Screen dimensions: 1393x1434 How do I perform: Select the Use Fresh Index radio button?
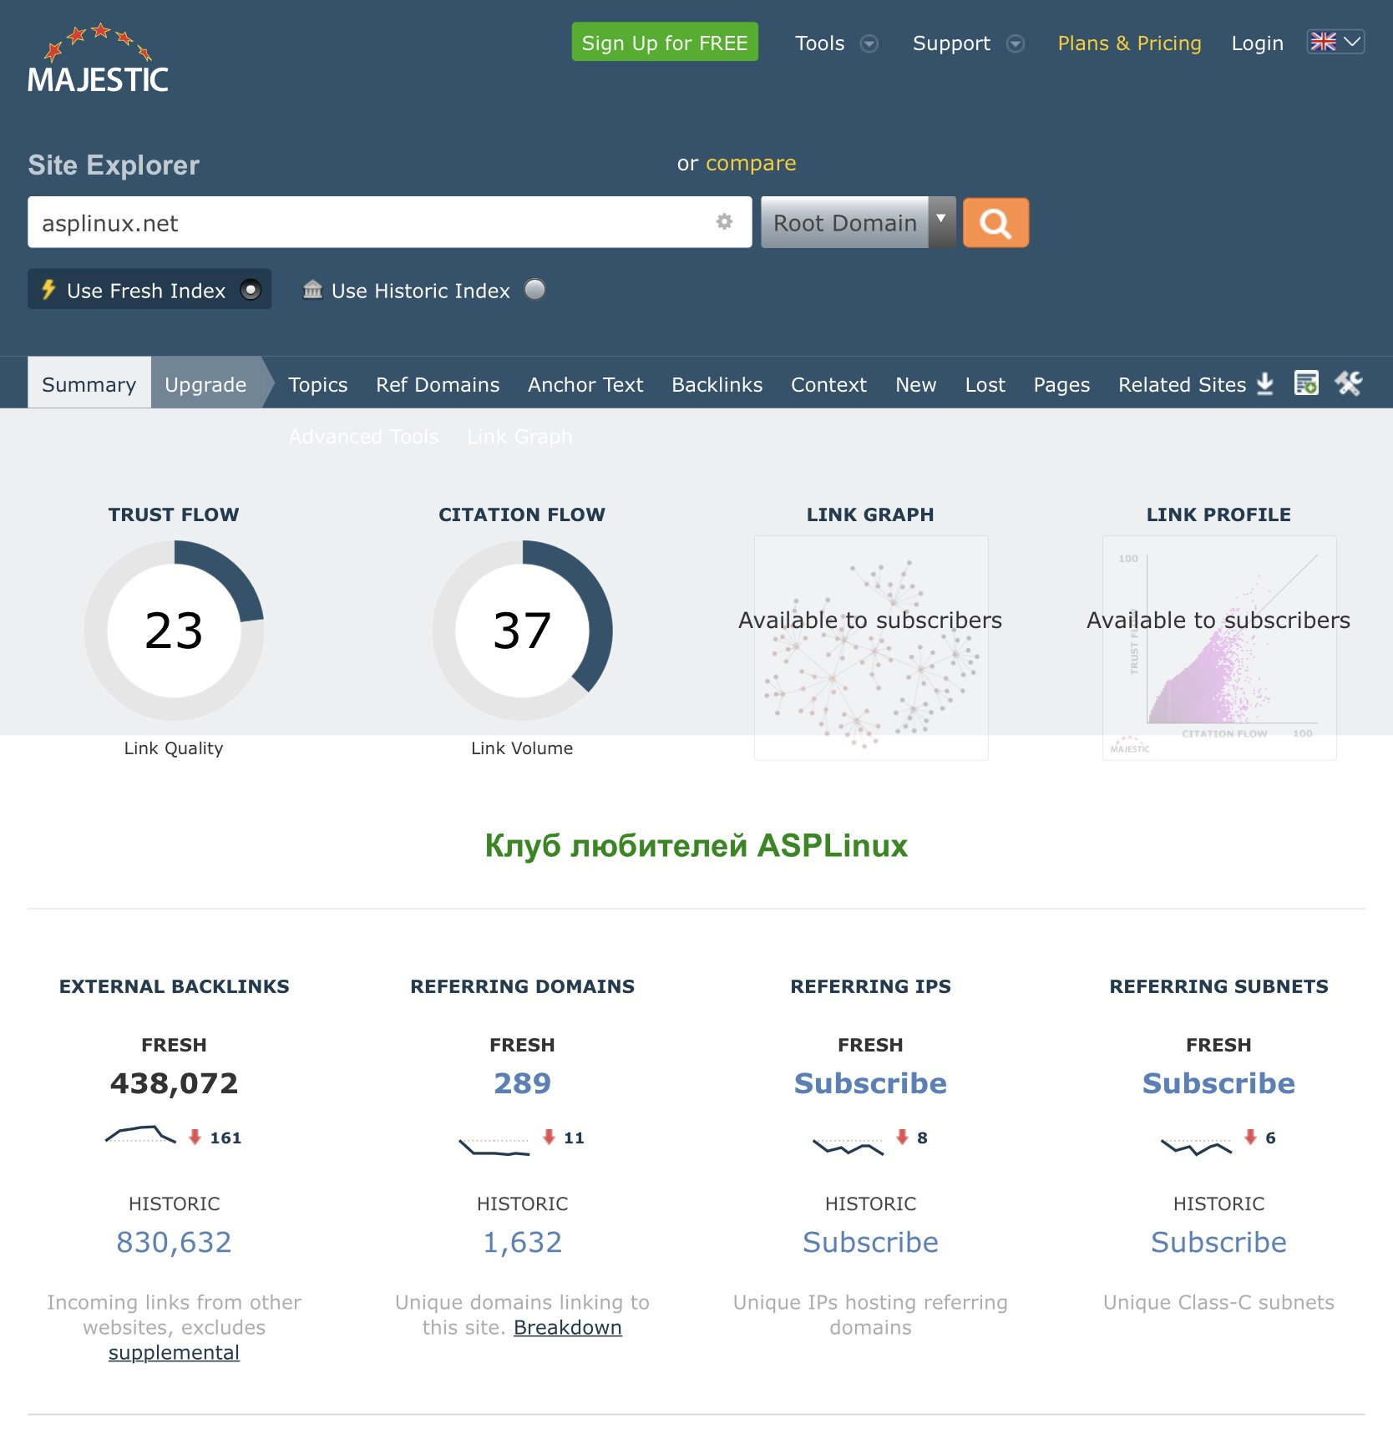click(x=251, y=290)
